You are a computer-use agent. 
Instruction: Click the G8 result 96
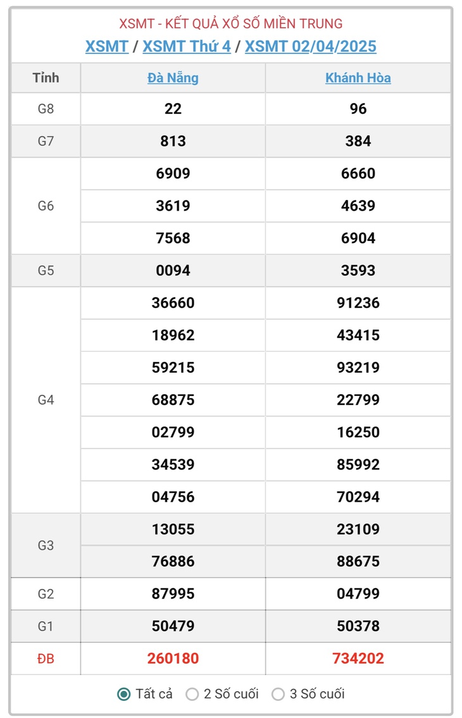click(358, 109)
